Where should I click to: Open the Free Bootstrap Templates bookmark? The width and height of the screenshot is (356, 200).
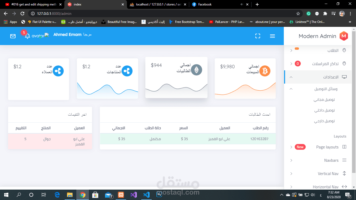pos(187,22)
